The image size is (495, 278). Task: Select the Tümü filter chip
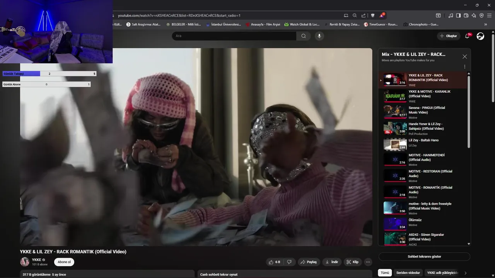click(x=385, y=273)
